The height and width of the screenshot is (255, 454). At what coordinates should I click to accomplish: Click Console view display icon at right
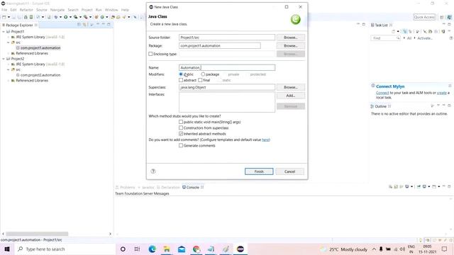(424, 187)
